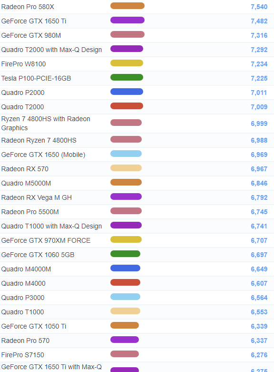Click the 6,846 score value
This screenshot has width=274, height=372.
click(259, 183)
